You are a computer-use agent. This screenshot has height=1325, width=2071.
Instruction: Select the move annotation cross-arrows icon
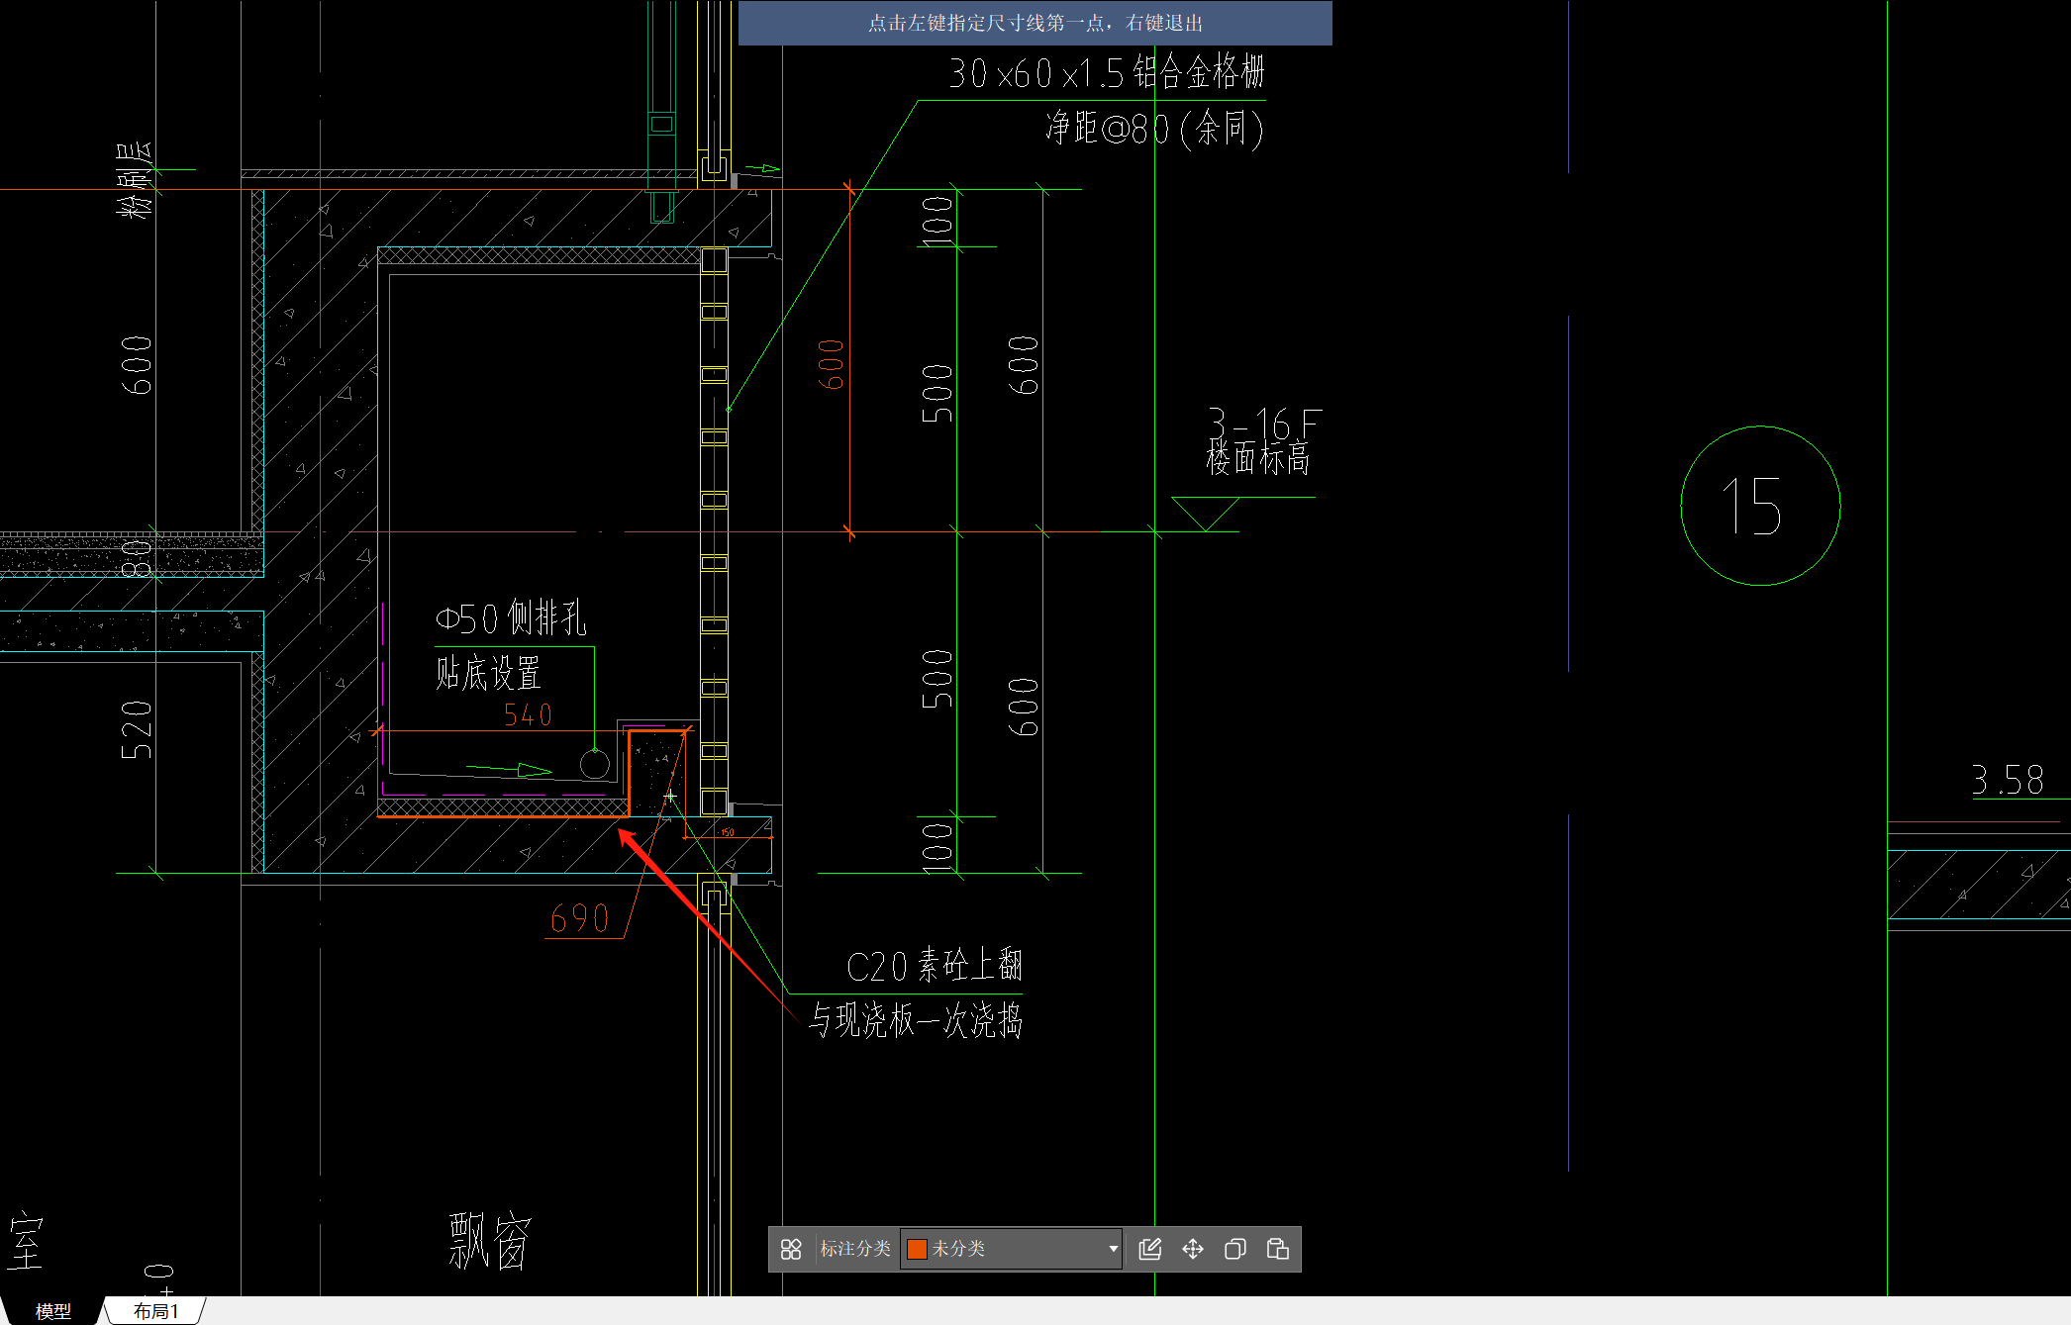point(1193,1249)
